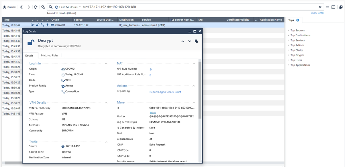This screenshot has width=345, height=167.
Task: Open the hamburger options menu
Action: point(327,7)
